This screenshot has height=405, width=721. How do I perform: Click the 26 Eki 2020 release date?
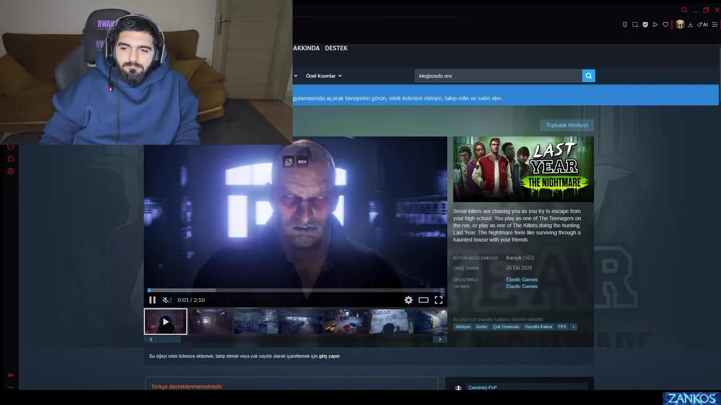click(x=519, y=268)
